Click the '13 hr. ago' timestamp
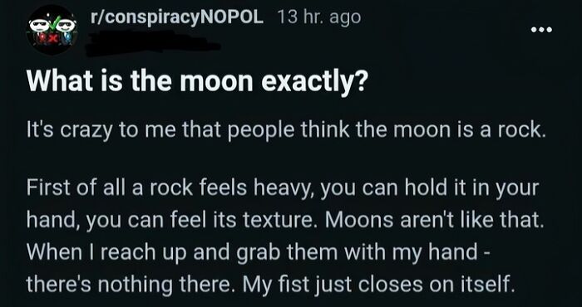 coord(319,17)
